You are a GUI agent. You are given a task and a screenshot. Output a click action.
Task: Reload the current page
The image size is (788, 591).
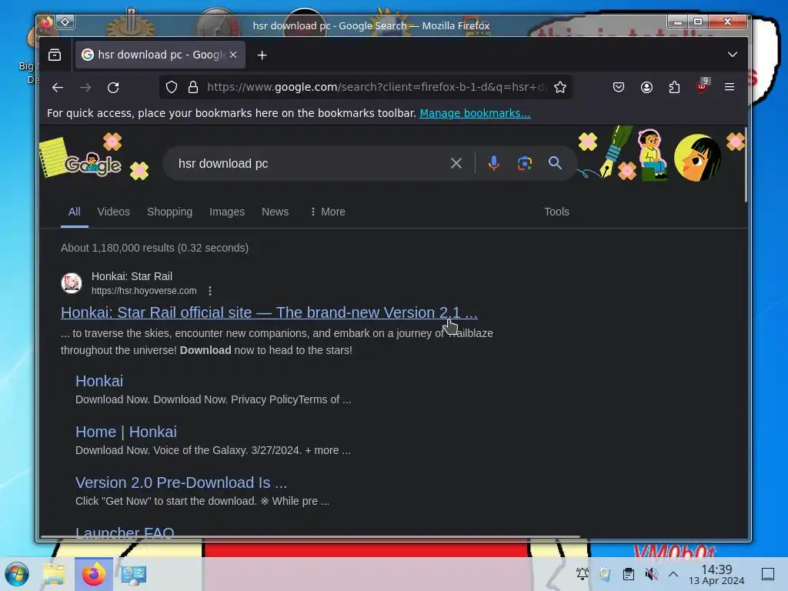pos(113,88)
